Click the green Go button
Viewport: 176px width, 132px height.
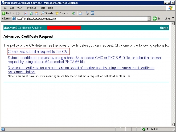click(x=156, y=18)
